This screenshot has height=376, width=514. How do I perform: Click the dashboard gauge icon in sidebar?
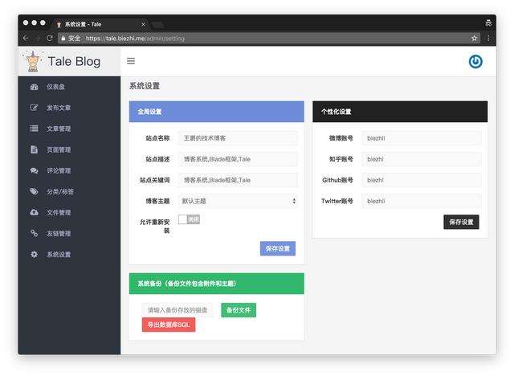(34, 87)
